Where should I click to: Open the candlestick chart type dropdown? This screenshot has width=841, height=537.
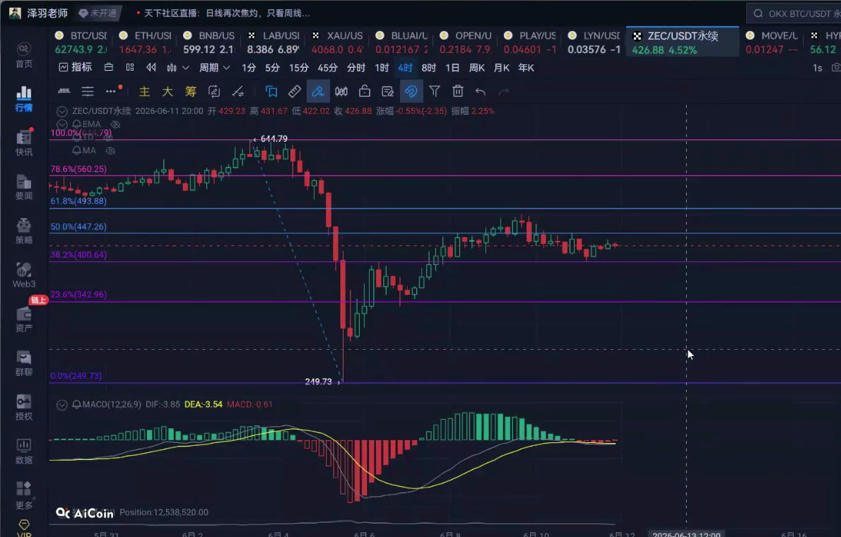(177, 68)
